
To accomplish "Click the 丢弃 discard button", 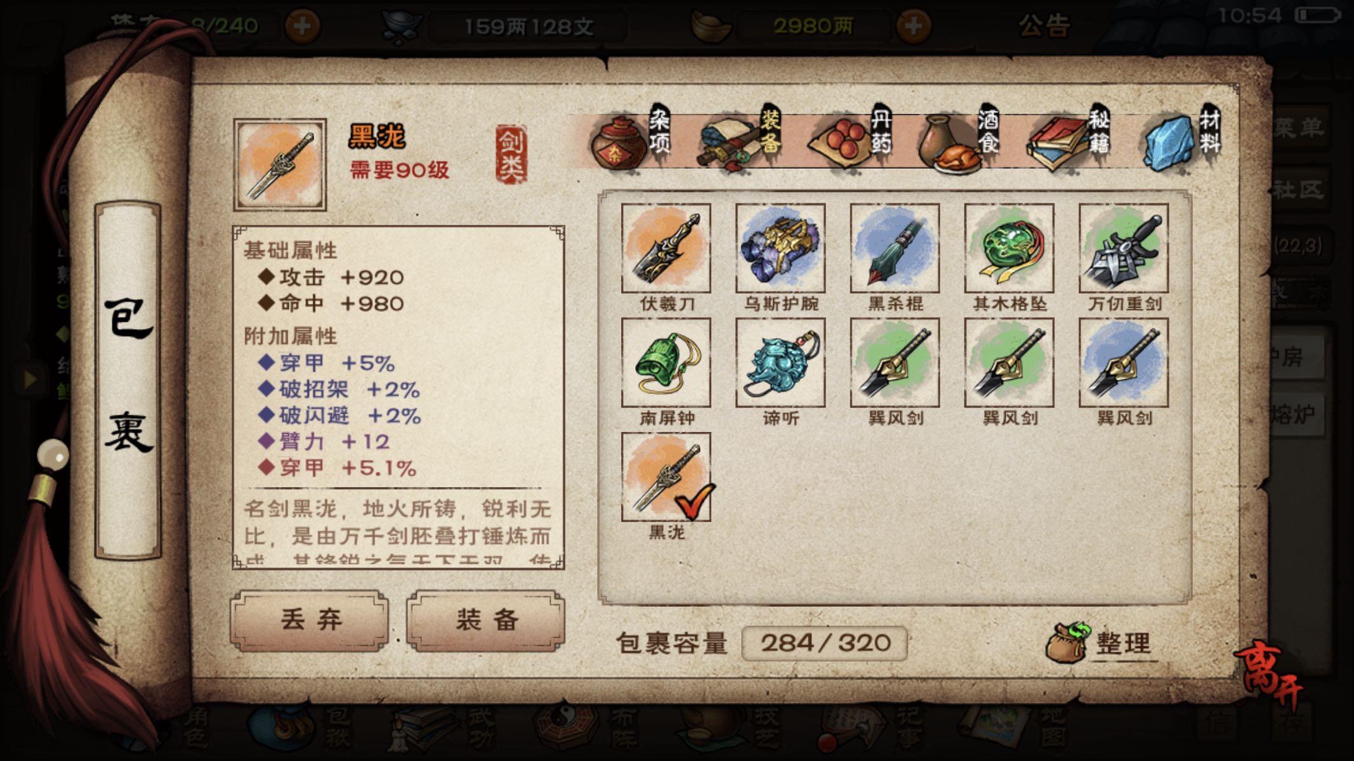I will (310, 621).
